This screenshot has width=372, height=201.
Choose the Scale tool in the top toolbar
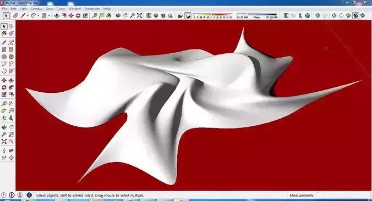[85, 15]
